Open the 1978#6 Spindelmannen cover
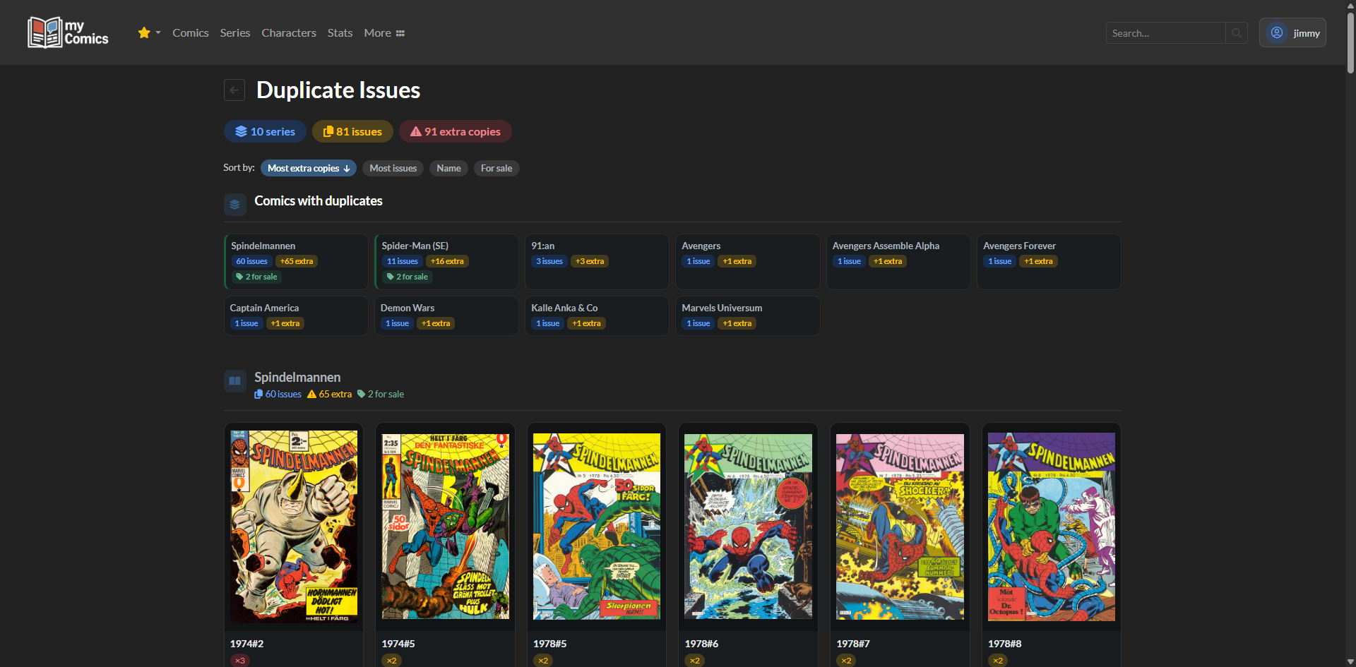The image size is (1356, 667). (x=749, y=527)
